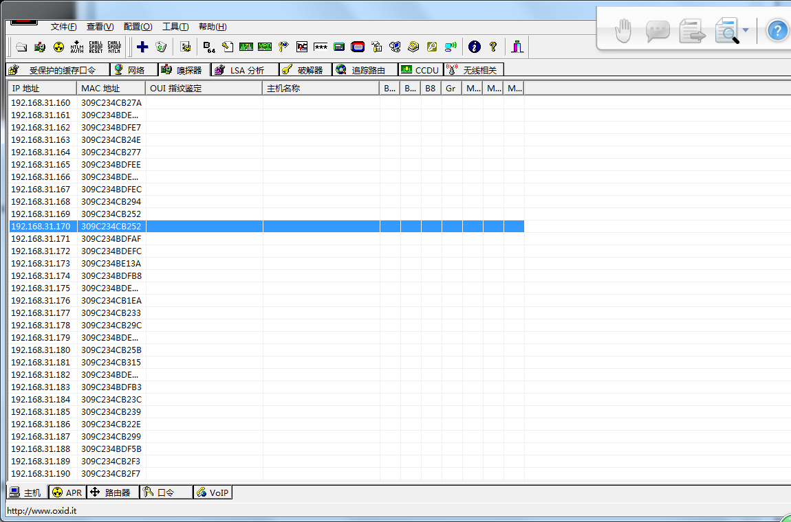The image size is (791, 522).
Task: Start or stop the sniffer
Action: (x=40, y=47)
